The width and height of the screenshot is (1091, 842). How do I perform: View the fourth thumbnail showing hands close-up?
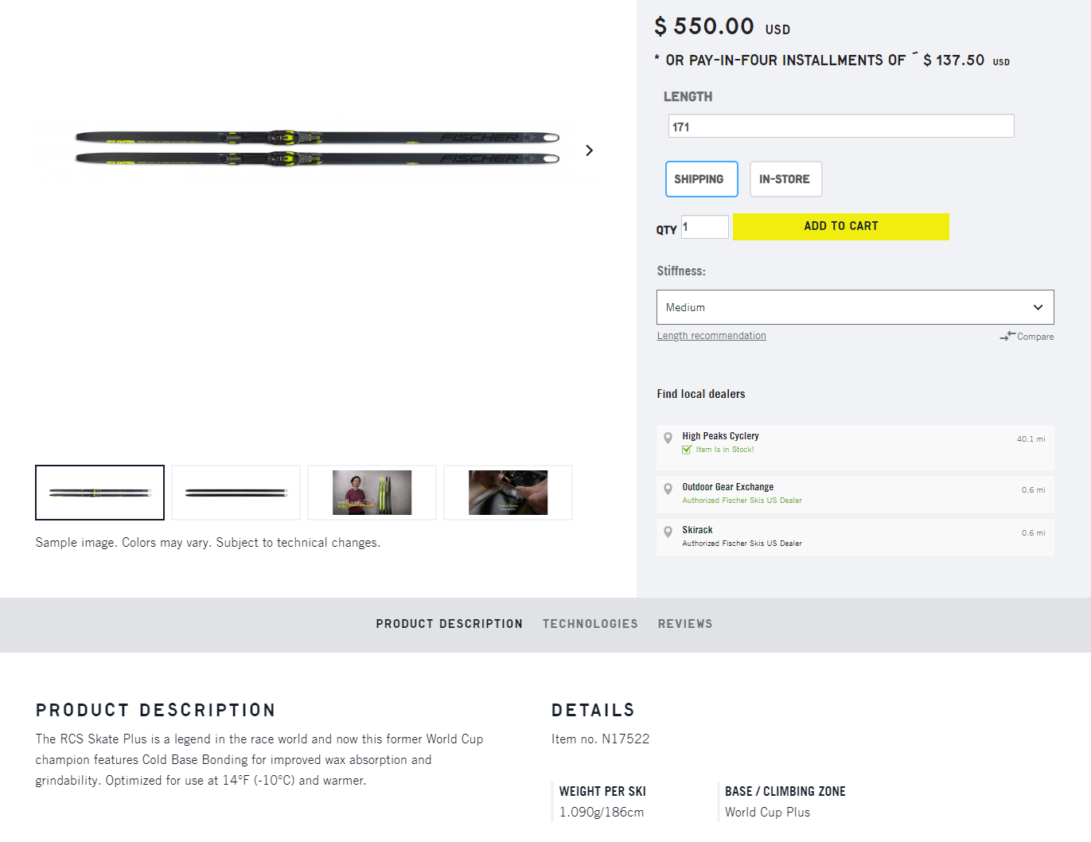coord(508,493)
